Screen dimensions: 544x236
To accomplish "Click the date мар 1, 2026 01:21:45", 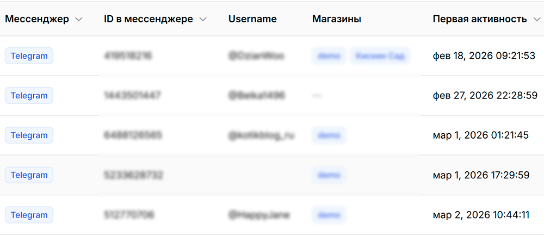I will pos(480,135).
